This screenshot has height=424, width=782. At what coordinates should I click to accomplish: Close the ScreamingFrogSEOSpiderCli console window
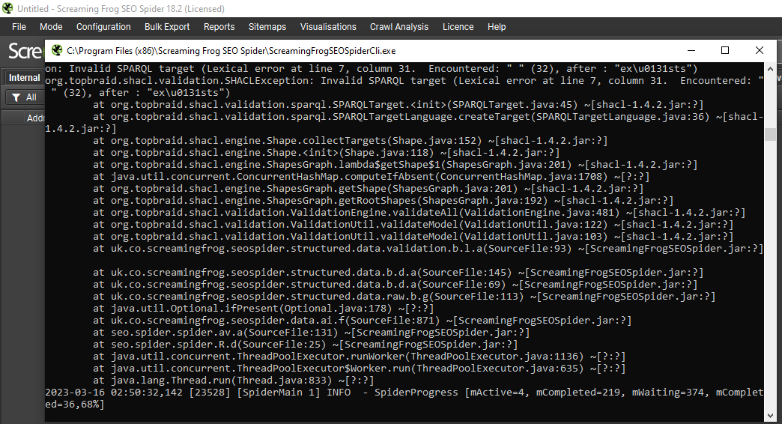[759, 50]
